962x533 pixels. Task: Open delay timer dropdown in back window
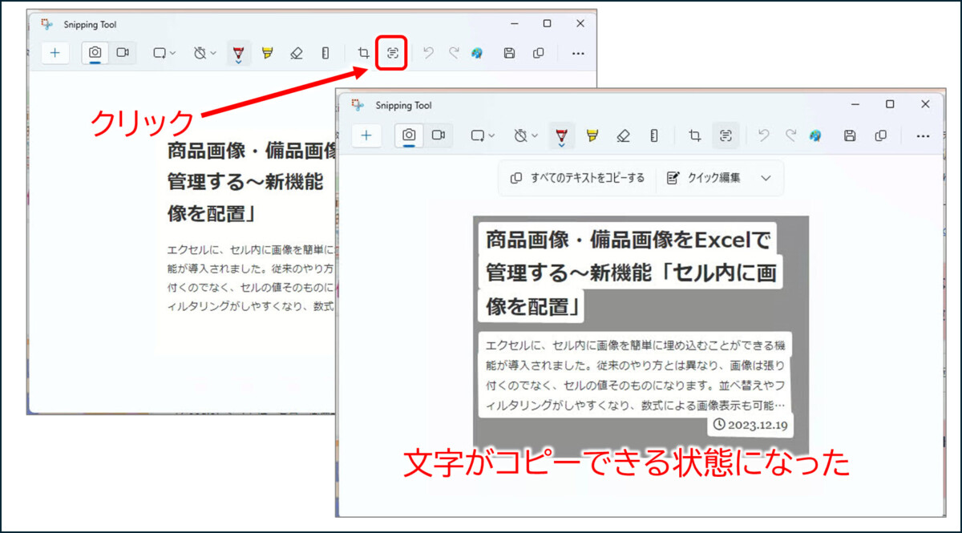(x=205, y=53)
